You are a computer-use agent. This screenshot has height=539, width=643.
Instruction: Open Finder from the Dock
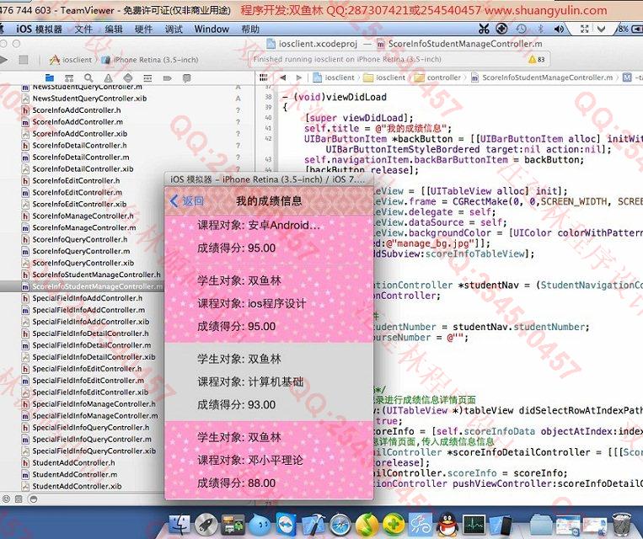179,525
